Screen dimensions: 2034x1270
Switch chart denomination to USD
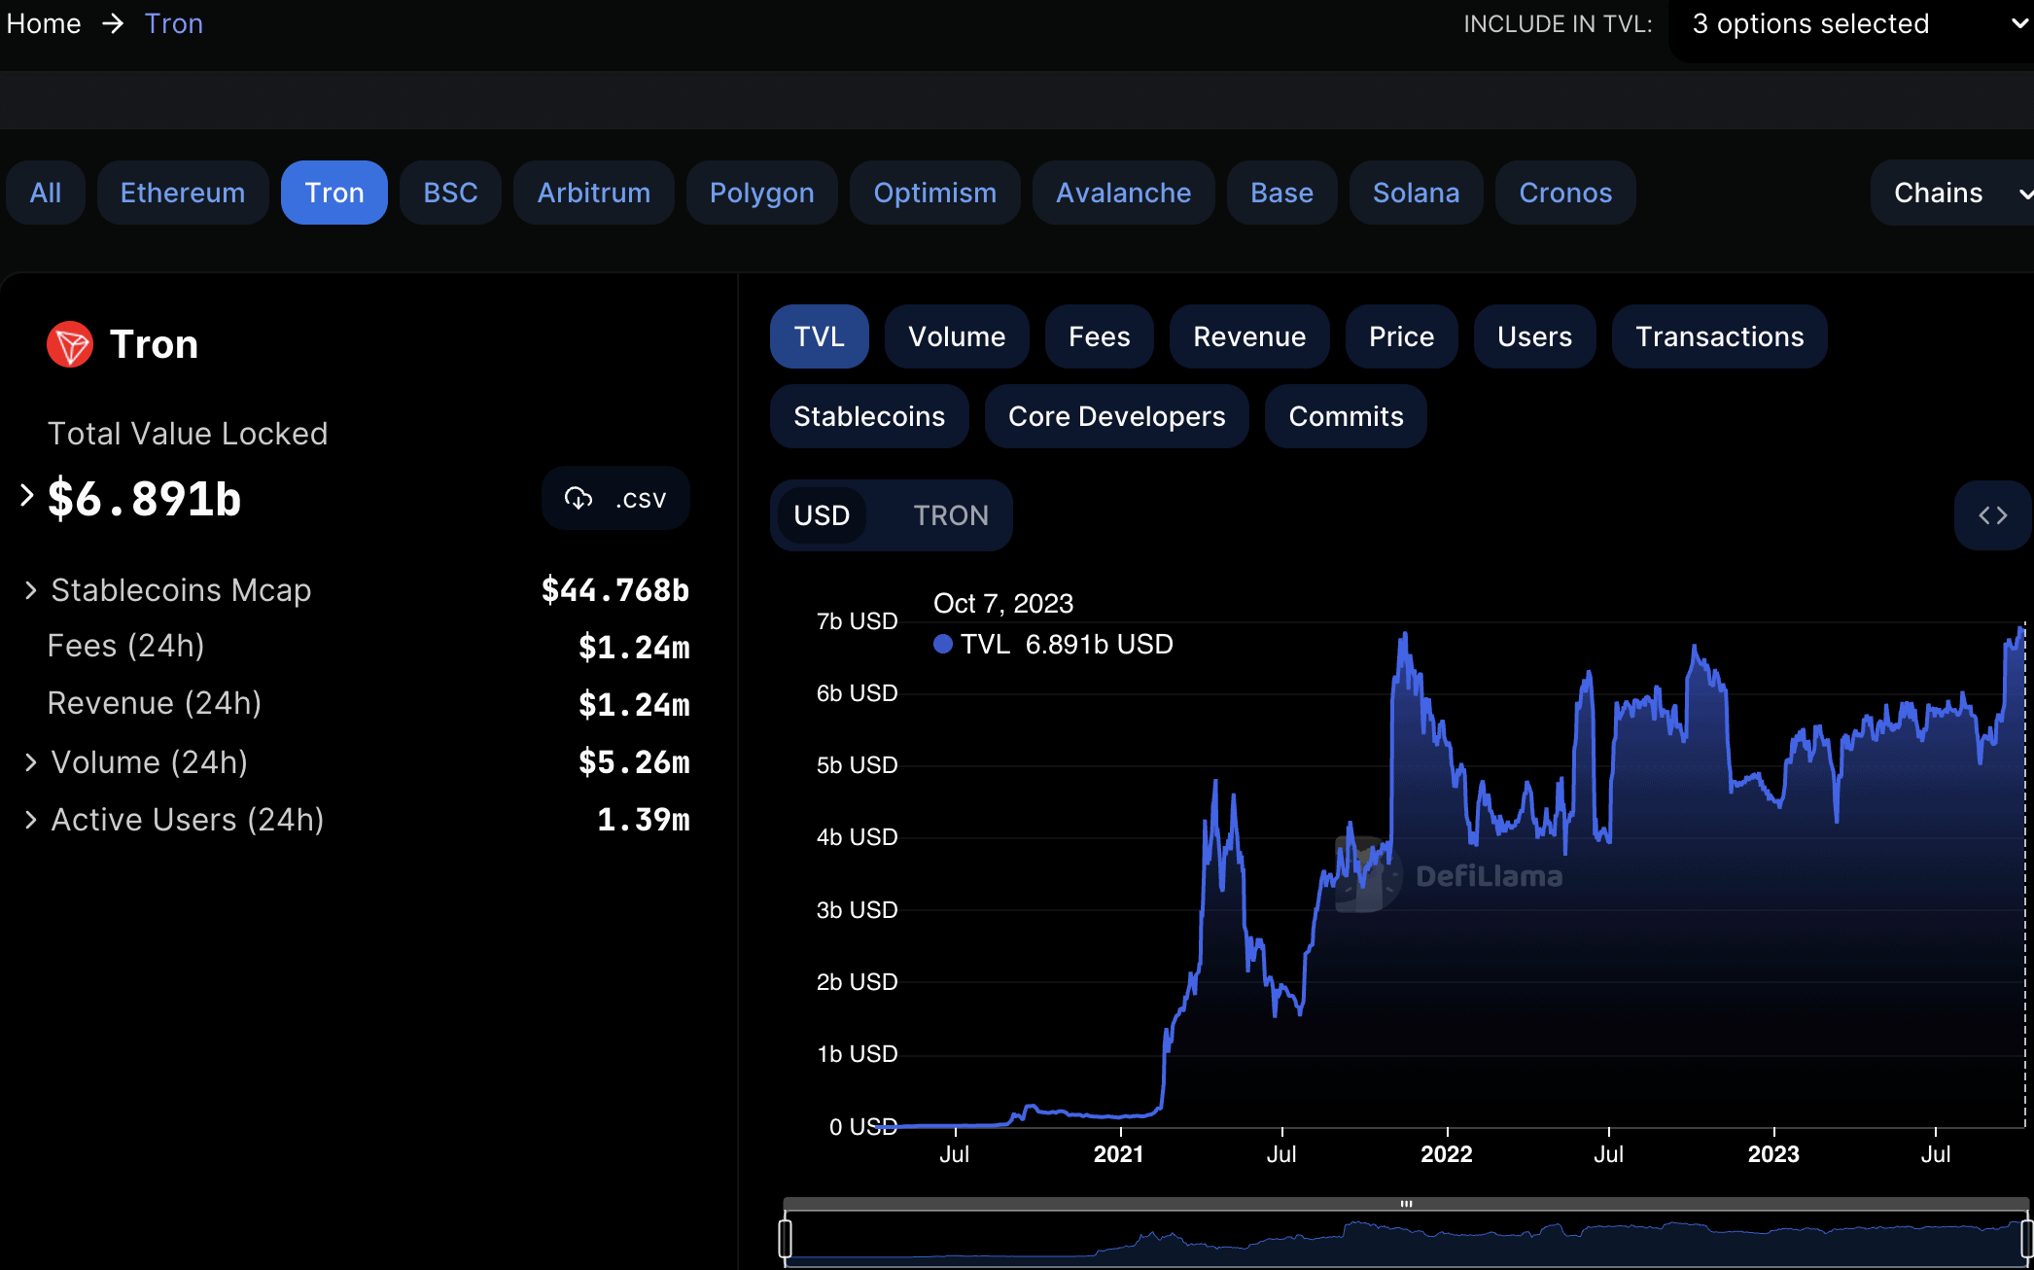822,515
